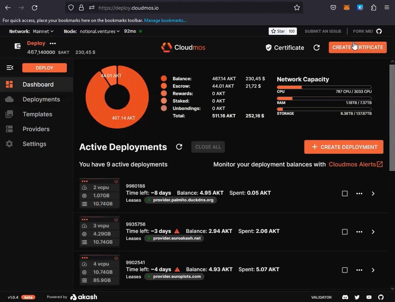Go to Deployments in the sidebar
This screenshot has height=302, width=395.
tap(41, 99)
